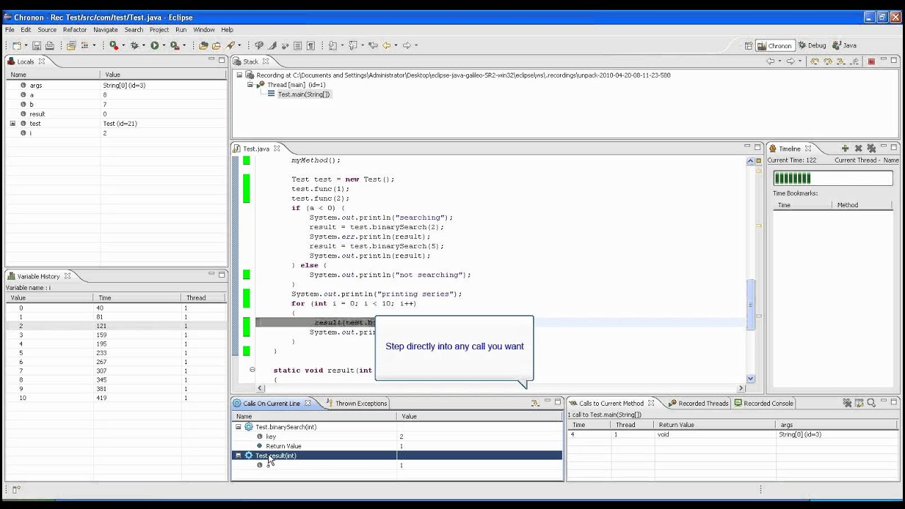Click the Chronon record launch icon

113,45
